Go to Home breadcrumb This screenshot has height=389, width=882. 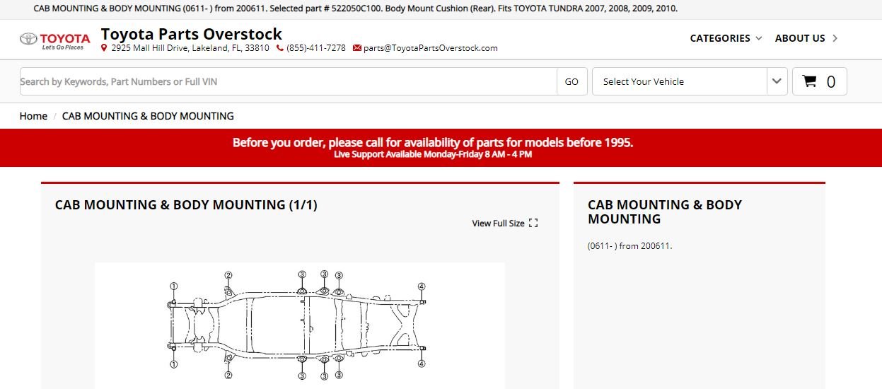coord(33,116)
